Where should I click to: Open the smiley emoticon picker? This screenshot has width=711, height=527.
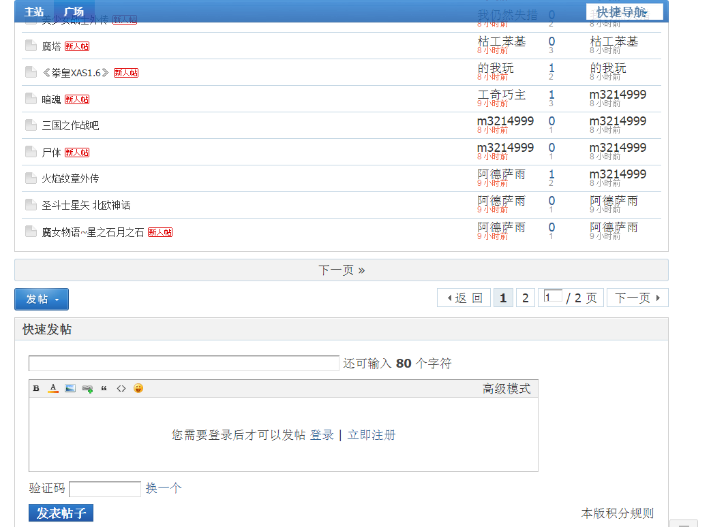(138, 389)
